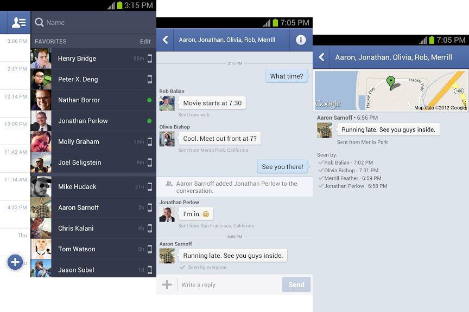This screenshot has height=312, width=469.
Task: Click Henry Bridge's profile photo
Action: pyautogui.click(x=41, y=58)
